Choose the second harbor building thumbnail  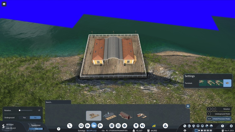(x=110, y=116)
